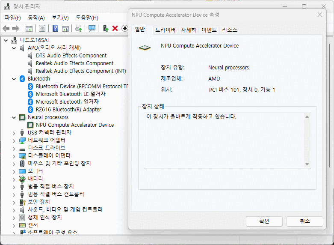The image size is (334, 245).
Task: Expand the 범용 직렬 버스 컨트롤러 category
Action: coord(14,194)
